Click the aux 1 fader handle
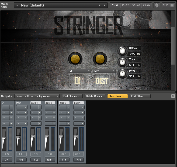Viewport: 177px width, 167px height. click(x=33, y=137)
